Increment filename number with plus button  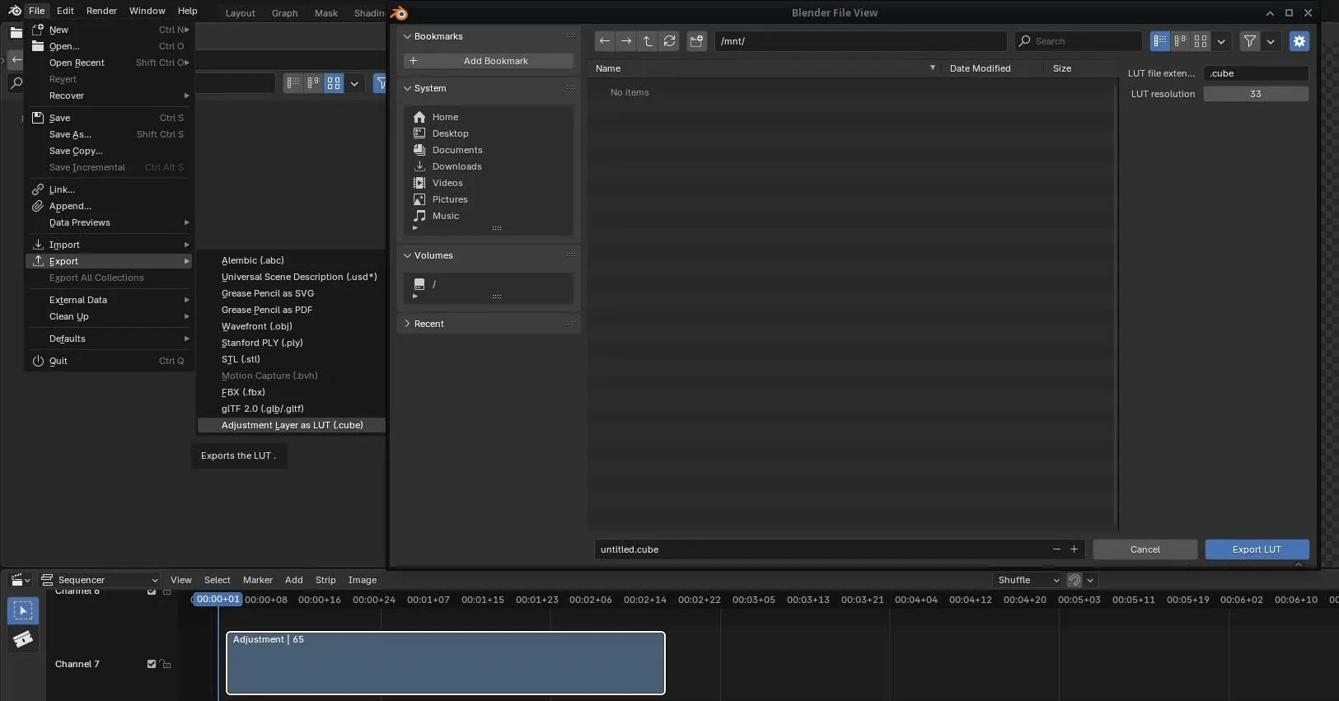pyautogui.click(x=1074, y=549)
